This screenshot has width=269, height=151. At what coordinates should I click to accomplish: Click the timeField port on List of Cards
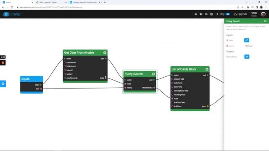[172, 87]
